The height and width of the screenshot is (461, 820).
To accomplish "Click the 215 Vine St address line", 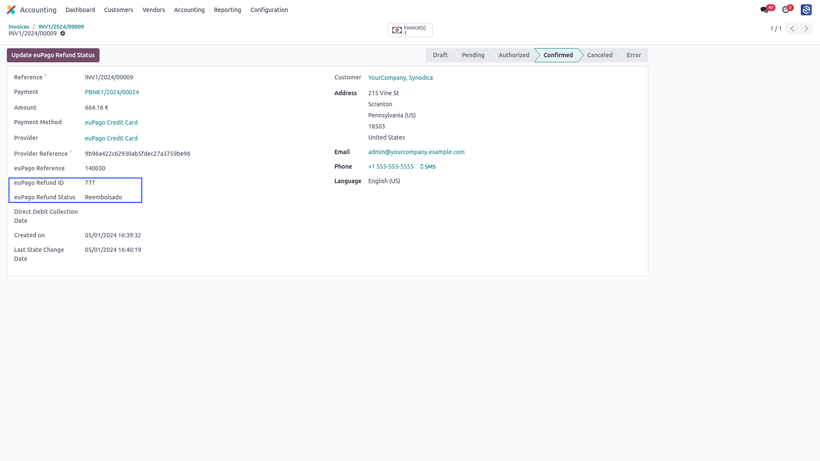I will 384,93.
